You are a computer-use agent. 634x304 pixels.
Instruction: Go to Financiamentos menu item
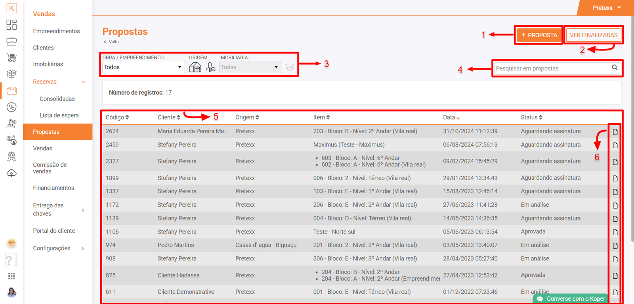point(53,188)
